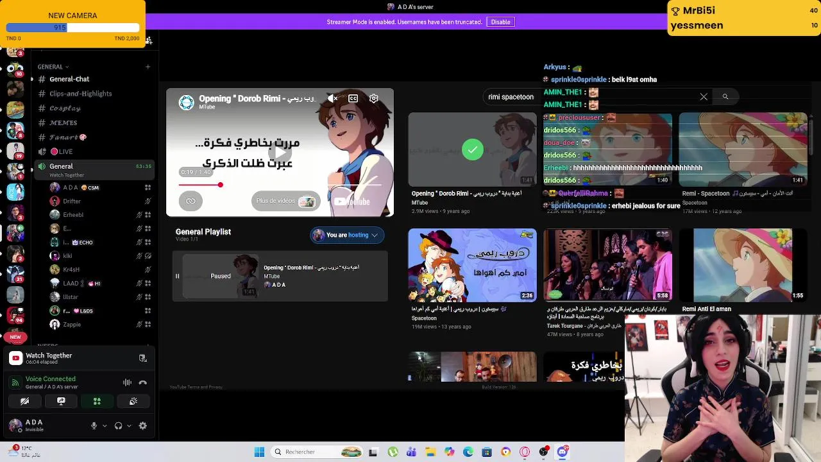
Task: Click the pause icon on the playlist item
Action: click(x=177, y=277)
